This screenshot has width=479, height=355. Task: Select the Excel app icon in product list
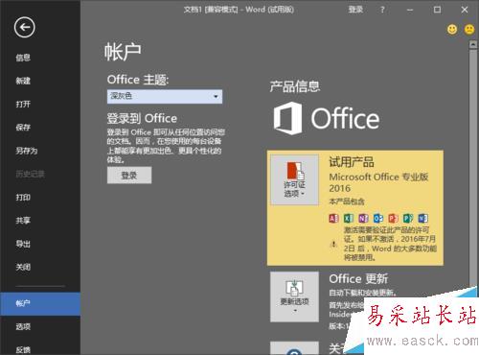click(x=349, y=218)
